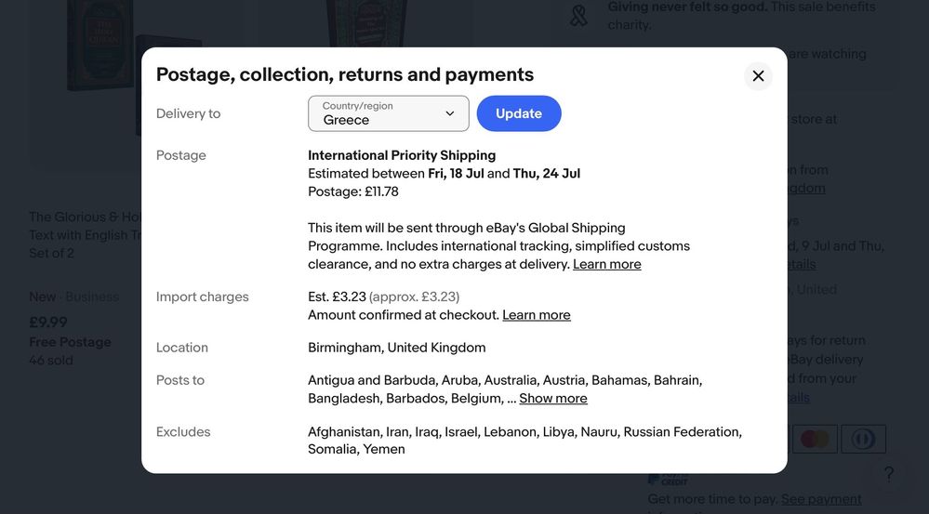The height and width of the screenshot is (514, 929).
Task: Click the left book product thumbnail
Action: [x=98, y=46]
